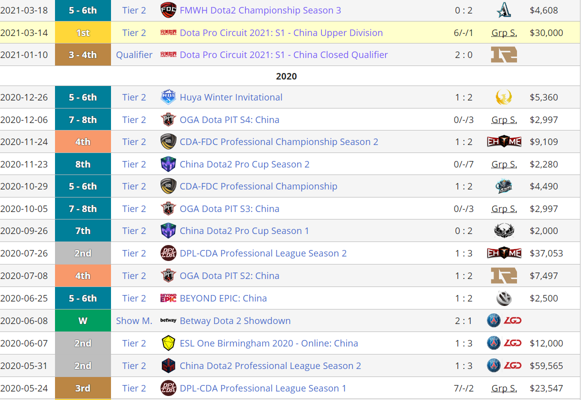581x400 pixels.
Task: Click the FMWH Dota2 Championship Season 3 icon
Action: pos(168,10)
